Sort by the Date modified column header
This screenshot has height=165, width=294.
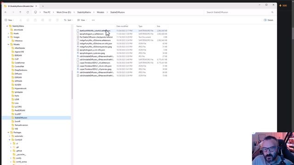point(122,26)
